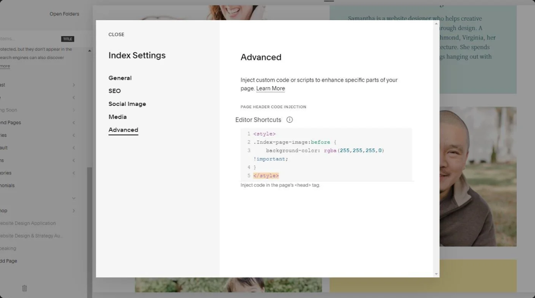The height and width of the screenshot is (298, 535).
Task: Click the CLOSE button in Index Settings
Action: 116,34
